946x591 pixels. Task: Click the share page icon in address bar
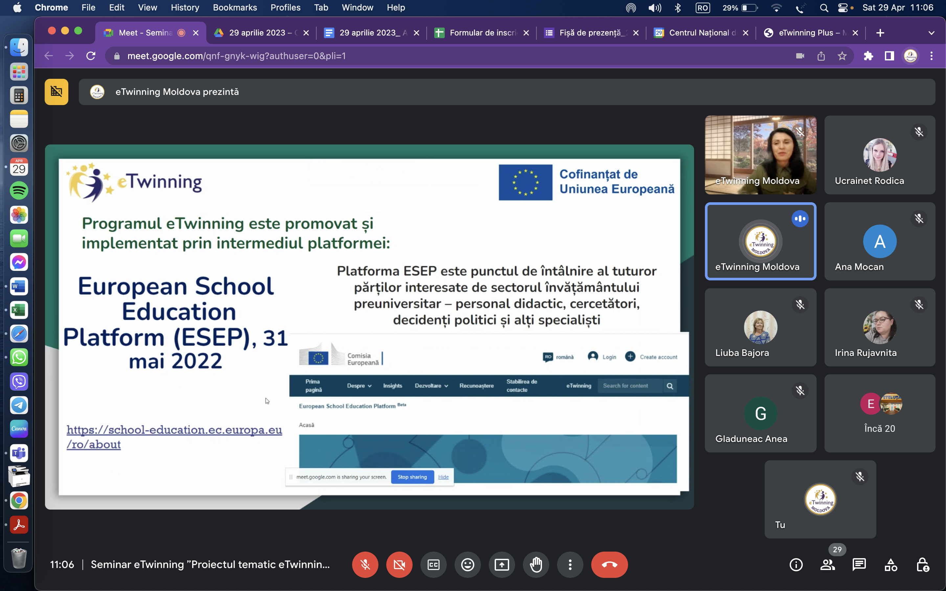(x=821, y=56)
